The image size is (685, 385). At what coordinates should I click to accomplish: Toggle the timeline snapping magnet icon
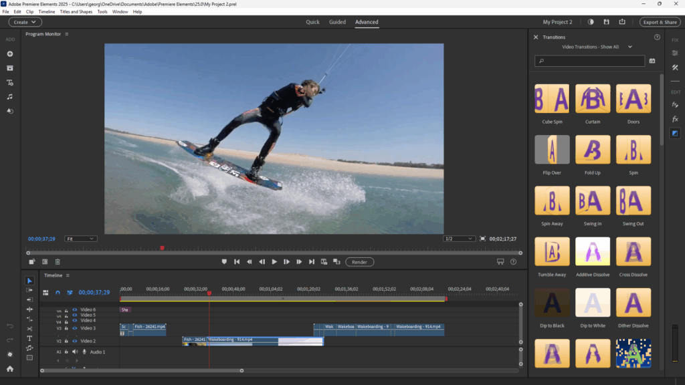click(x=58, y=292)
